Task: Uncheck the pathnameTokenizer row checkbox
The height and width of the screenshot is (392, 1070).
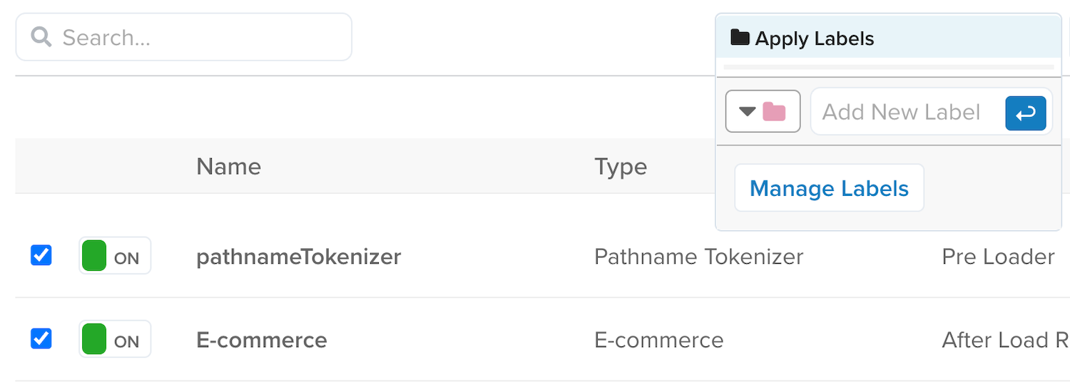Action: coord(41,255)
